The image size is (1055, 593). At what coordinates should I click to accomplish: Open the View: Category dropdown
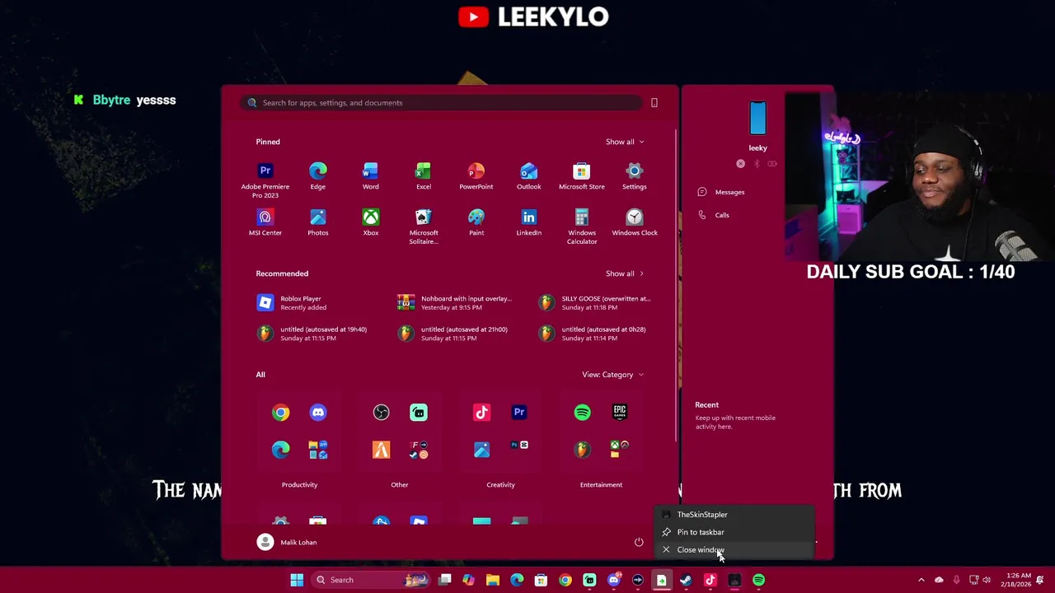[612, 375]
